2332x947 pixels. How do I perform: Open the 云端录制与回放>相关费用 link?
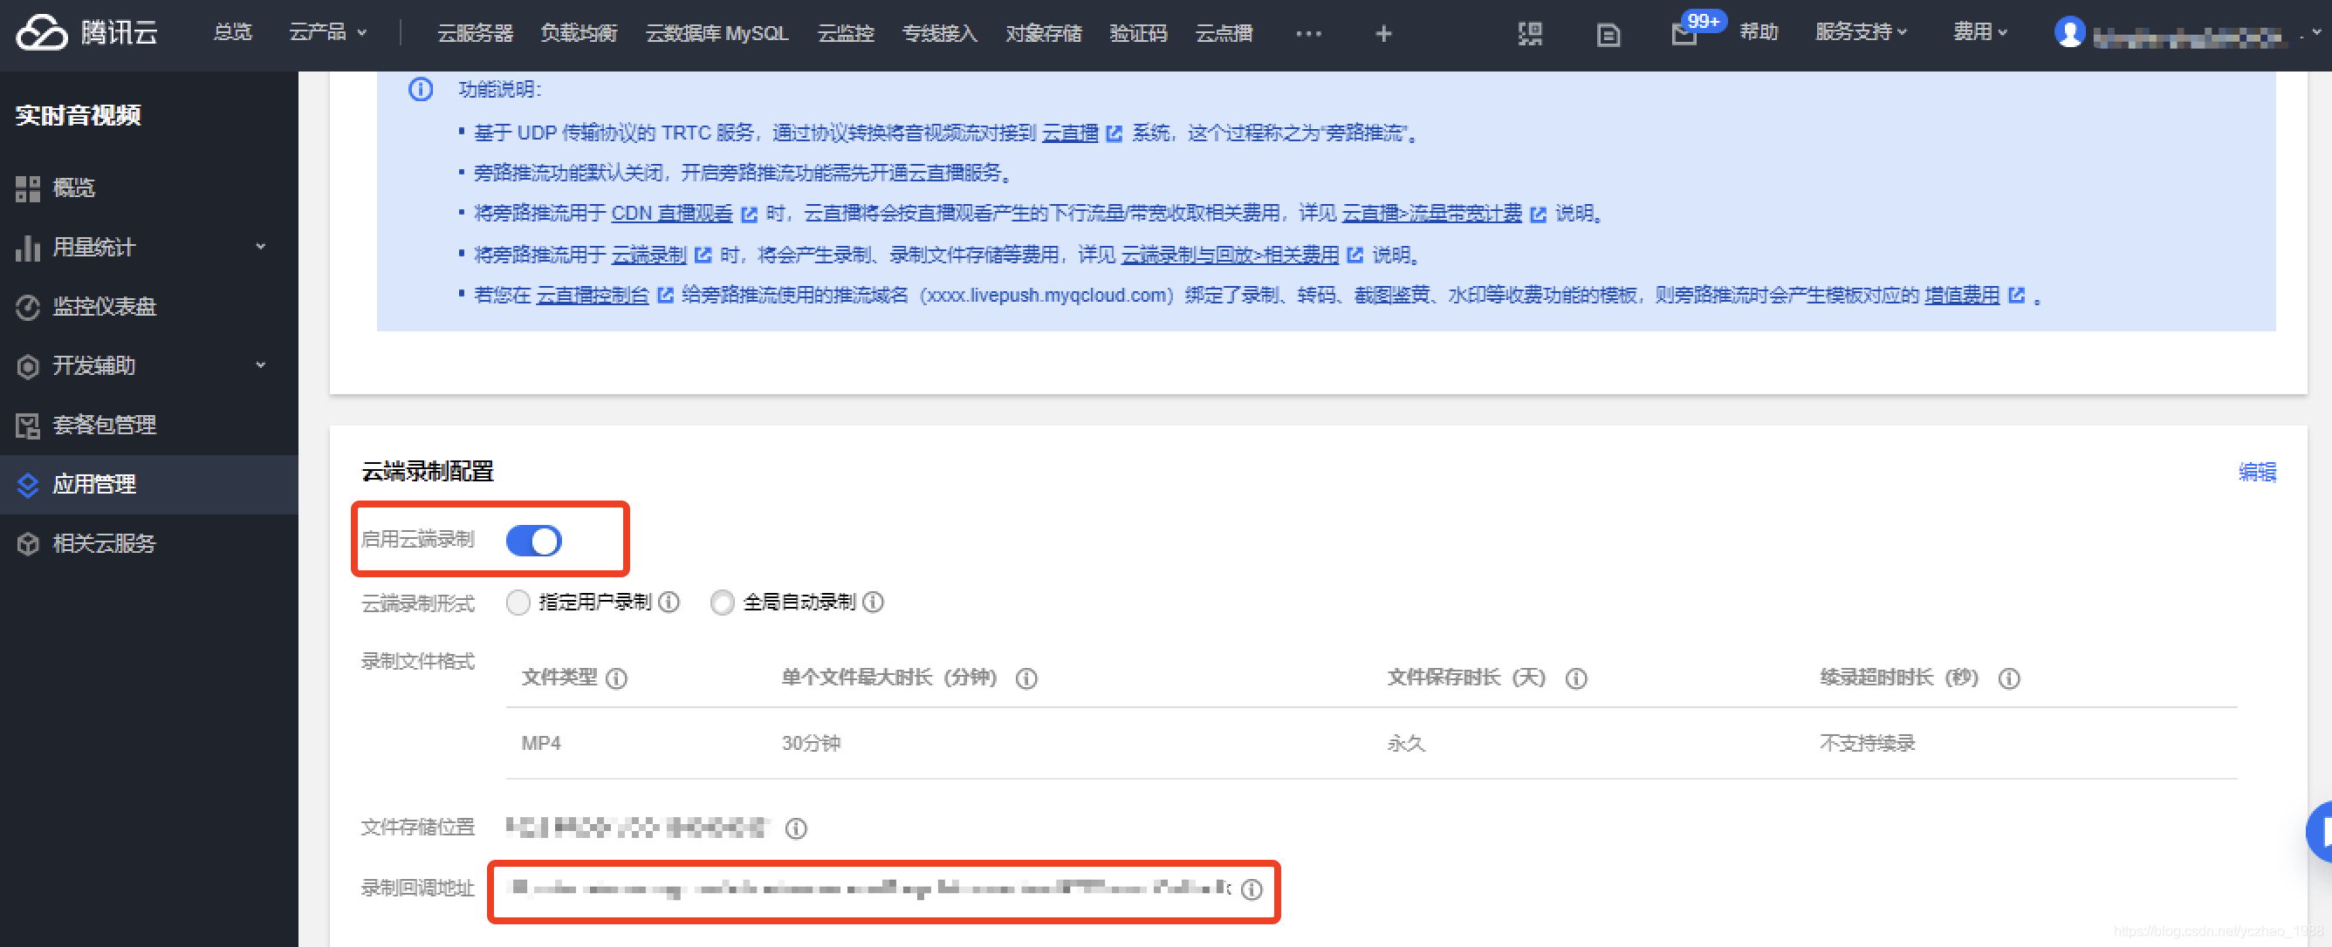(1230, 255)
